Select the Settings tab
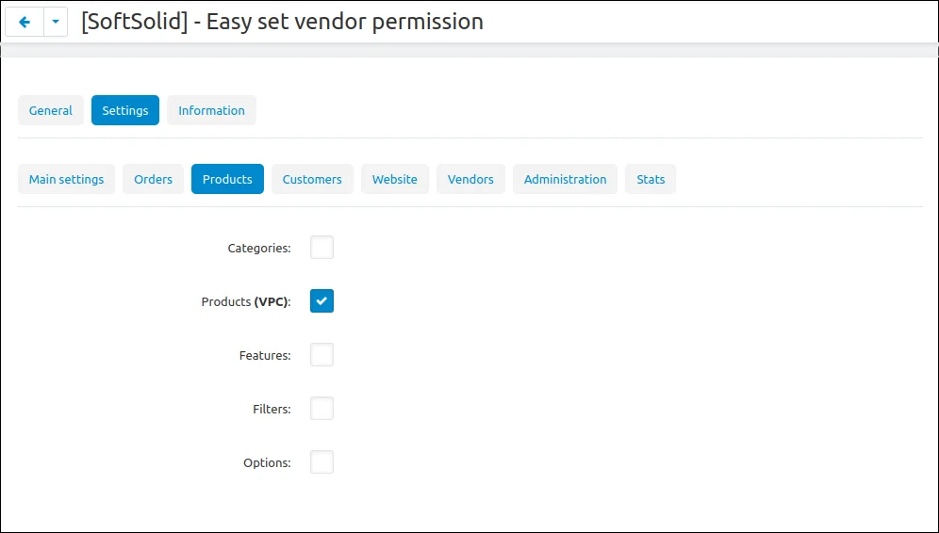 [125, 110]
